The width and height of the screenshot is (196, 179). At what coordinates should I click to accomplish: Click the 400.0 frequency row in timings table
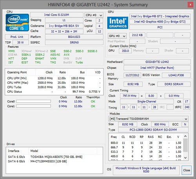click(146, 156)
